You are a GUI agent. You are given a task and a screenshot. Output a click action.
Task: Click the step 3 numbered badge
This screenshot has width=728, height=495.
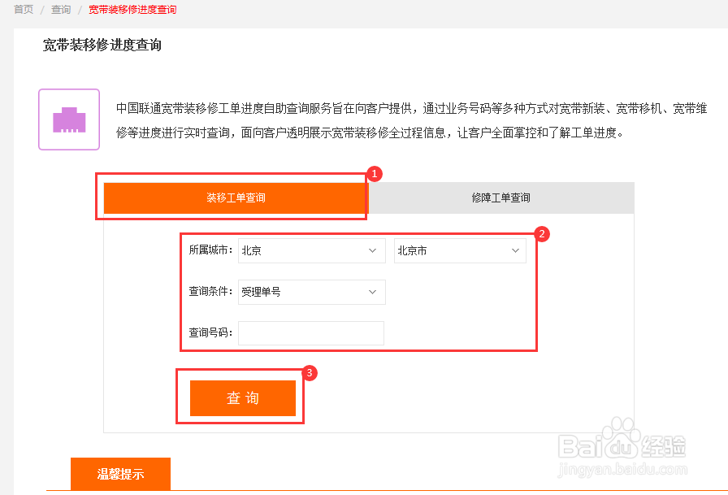pos(310,373)
